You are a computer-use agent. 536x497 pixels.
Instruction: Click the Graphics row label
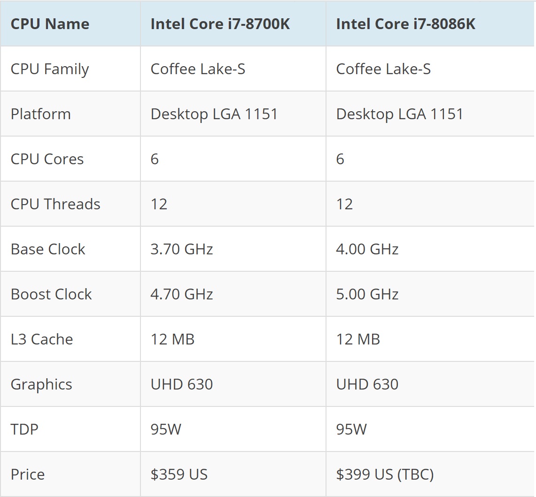click(41, 384)
